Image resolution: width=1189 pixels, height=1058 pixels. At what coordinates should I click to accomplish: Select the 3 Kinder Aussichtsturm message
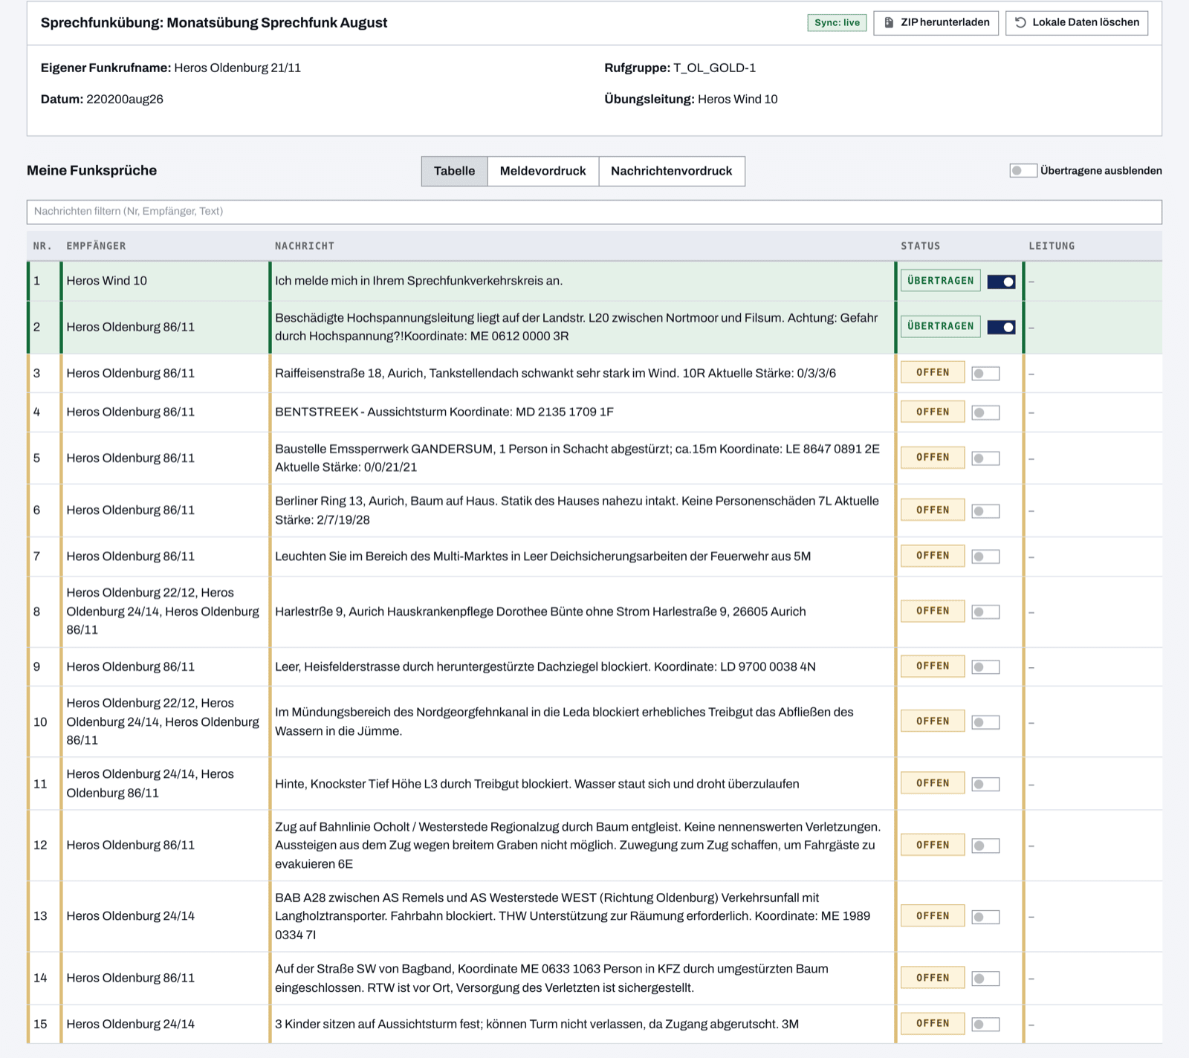click(537, 1024)
